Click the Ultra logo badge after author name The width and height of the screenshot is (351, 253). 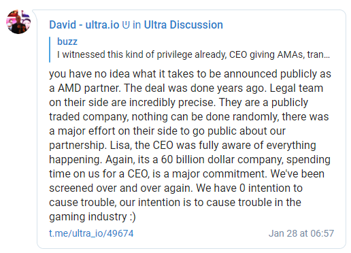[x=126, y=25]
